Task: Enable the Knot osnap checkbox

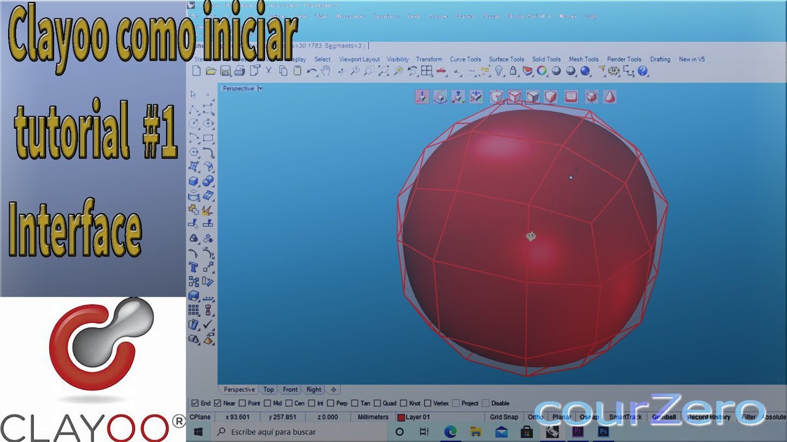Action: (403, 403)
